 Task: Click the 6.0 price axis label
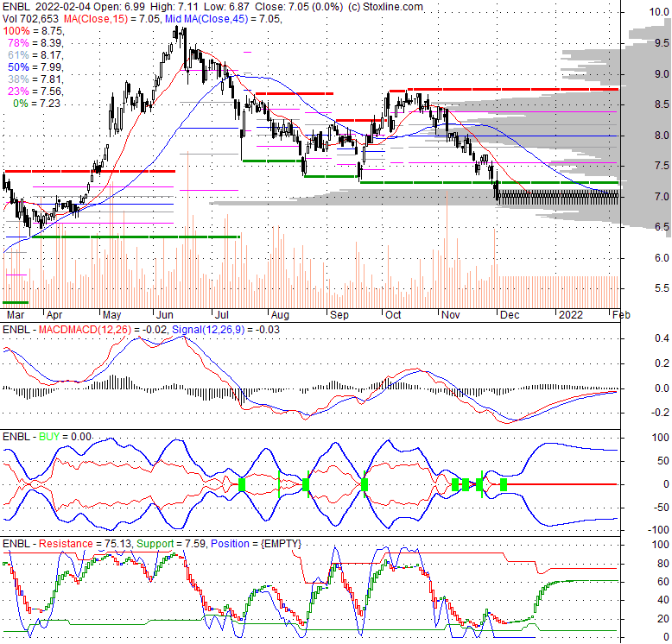pos(662,258)
